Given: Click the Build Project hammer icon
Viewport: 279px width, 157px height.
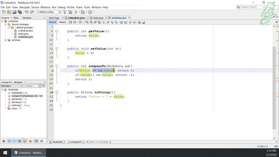Looking at the screenshot, I should tap(65, 12).
